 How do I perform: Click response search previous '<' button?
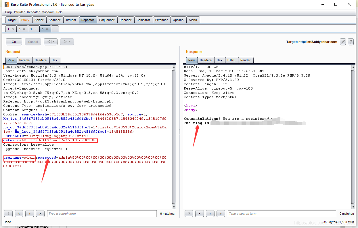click(x=200, y=214)
